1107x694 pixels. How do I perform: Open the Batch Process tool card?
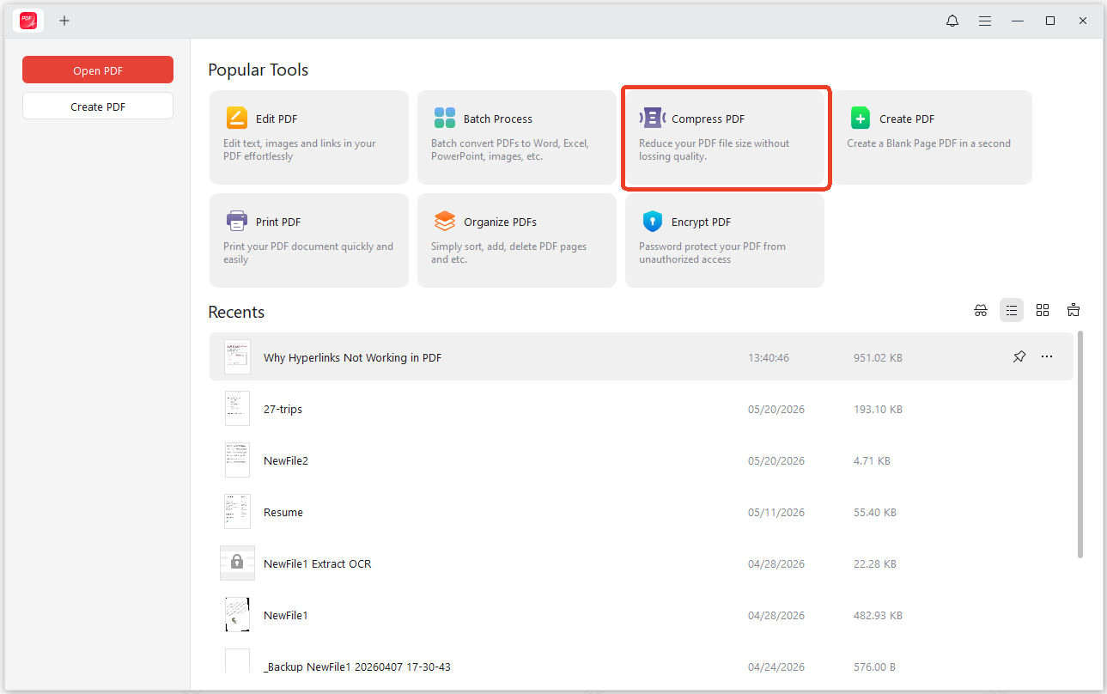tap(517, 137)
